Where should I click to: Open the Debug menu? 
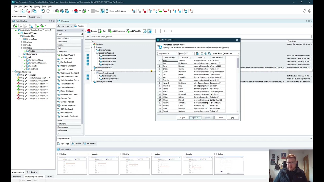pyautogui.click(x=37, y=6)
